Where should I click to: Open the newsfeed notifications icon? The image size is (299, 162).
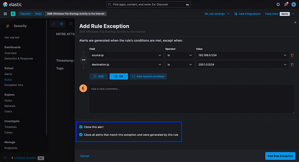point(286,4)
